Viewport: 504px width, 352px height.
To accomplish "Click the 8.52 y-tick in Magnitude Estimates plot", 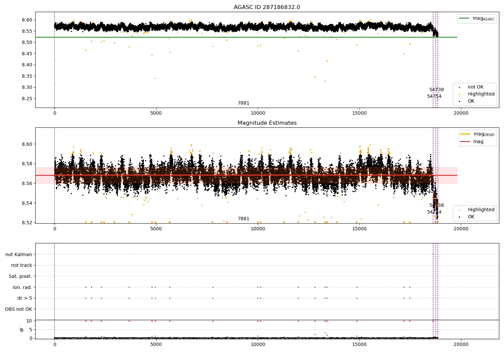I will click(27, 223).
